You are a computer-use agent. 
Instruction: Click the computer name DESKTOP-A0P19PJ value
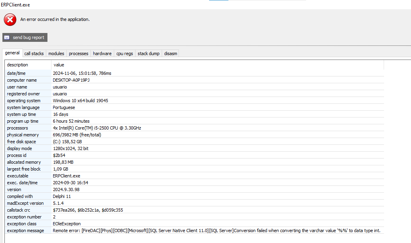coord(71,80)
